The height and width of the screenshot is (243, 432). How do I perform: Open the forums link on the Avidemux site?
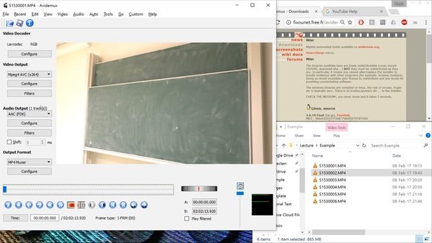pyautogui.click(x=294, y=59)
